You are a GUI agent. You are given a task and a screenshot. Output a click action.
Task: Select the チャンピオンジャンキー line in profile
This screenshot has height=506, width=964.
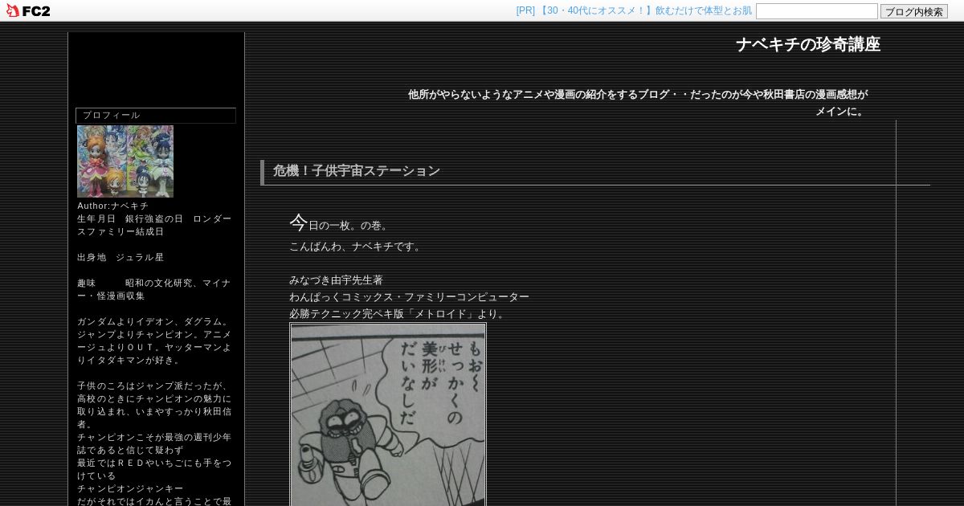pyautogui.click(x=130, y=489)
